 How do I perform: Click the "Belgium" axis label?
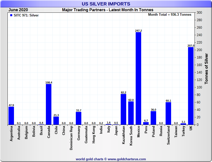tap(26, 132)
